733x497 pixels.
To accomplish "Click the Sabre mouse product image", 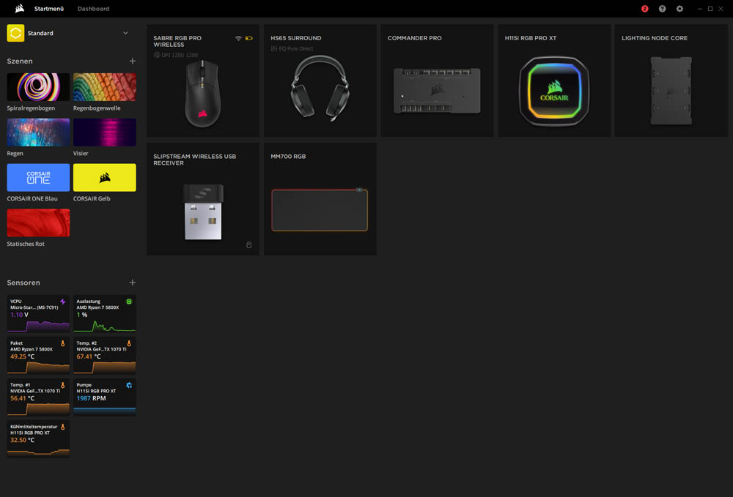I will click(x=202, y=94).
